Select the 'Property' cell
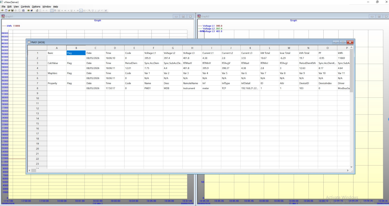The image size is (389, 206). click(x=57, y=83)
